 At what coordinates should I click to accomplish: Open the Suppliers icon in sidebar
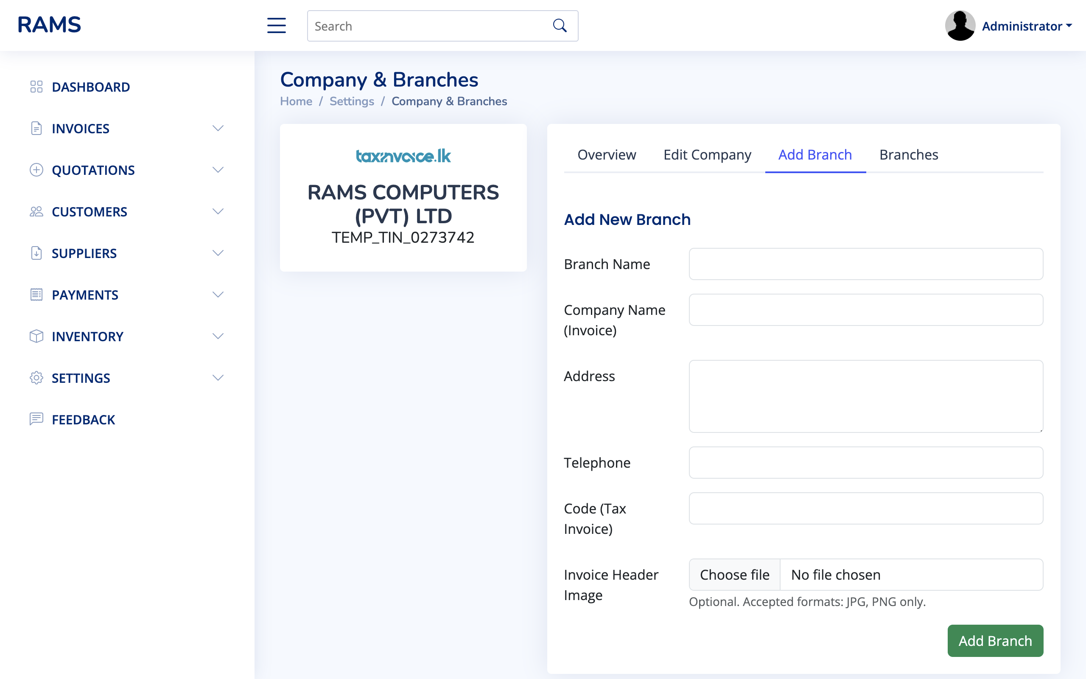(36, 253)
